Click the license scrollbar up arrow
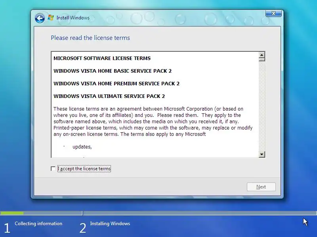This screenshot has width=317, height=237. coord(262,55)
